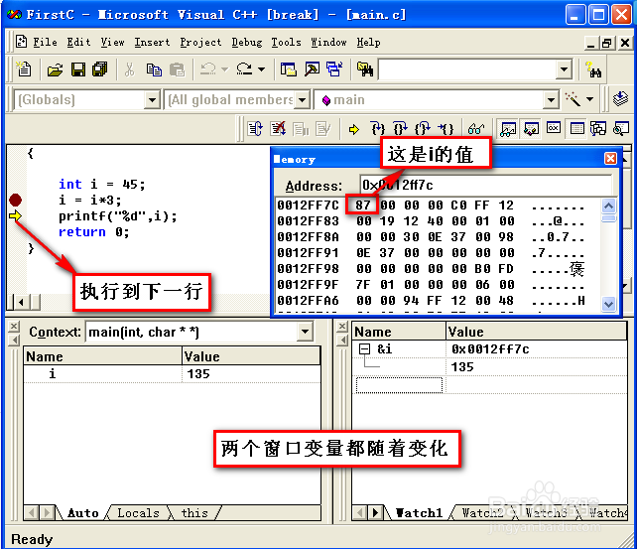Click the Find text input box
The image size is (637, 549).
tap(467, 69)
